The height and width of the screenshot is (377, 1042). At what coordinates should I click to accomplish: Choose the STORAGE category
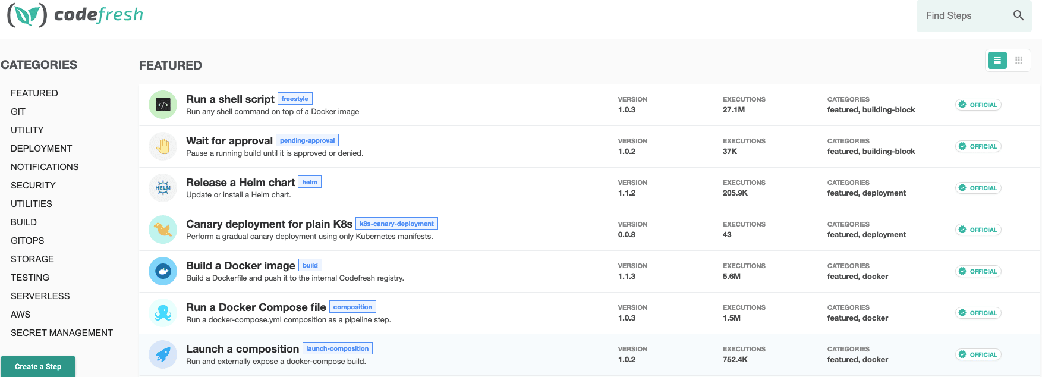[33, 259]
